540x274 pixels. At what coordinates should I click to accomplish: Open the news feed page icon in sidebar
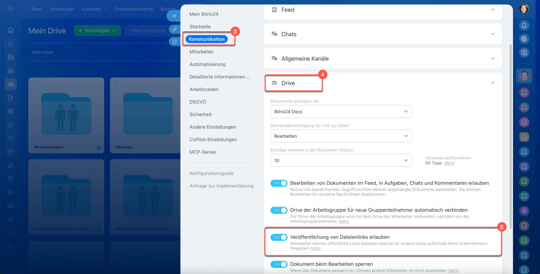[x=11, y=57]
